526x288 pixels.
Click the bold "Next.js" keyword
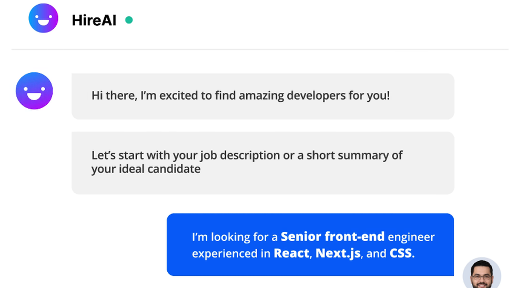tap(338, 253)
